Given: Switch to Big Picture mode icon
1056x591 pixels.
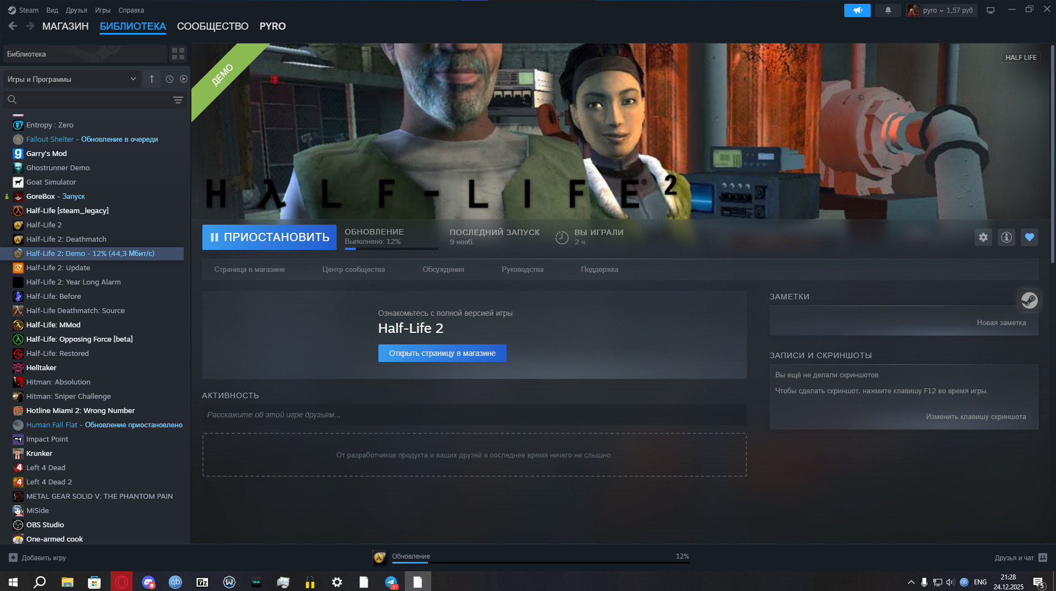Looking at the screenshot, I should pyautogui.click(x=991, y=10).
